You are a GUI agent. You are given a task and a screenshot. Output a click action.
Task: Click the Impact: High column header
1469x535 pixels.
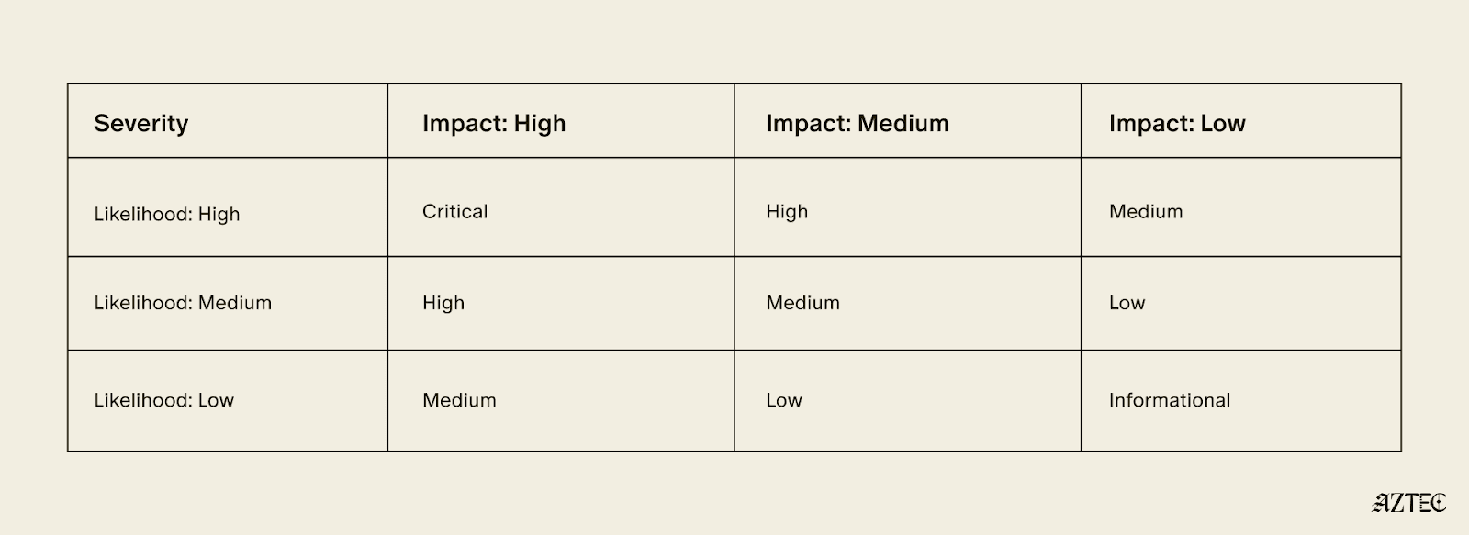pyautogui.click(x=561, y=121)
